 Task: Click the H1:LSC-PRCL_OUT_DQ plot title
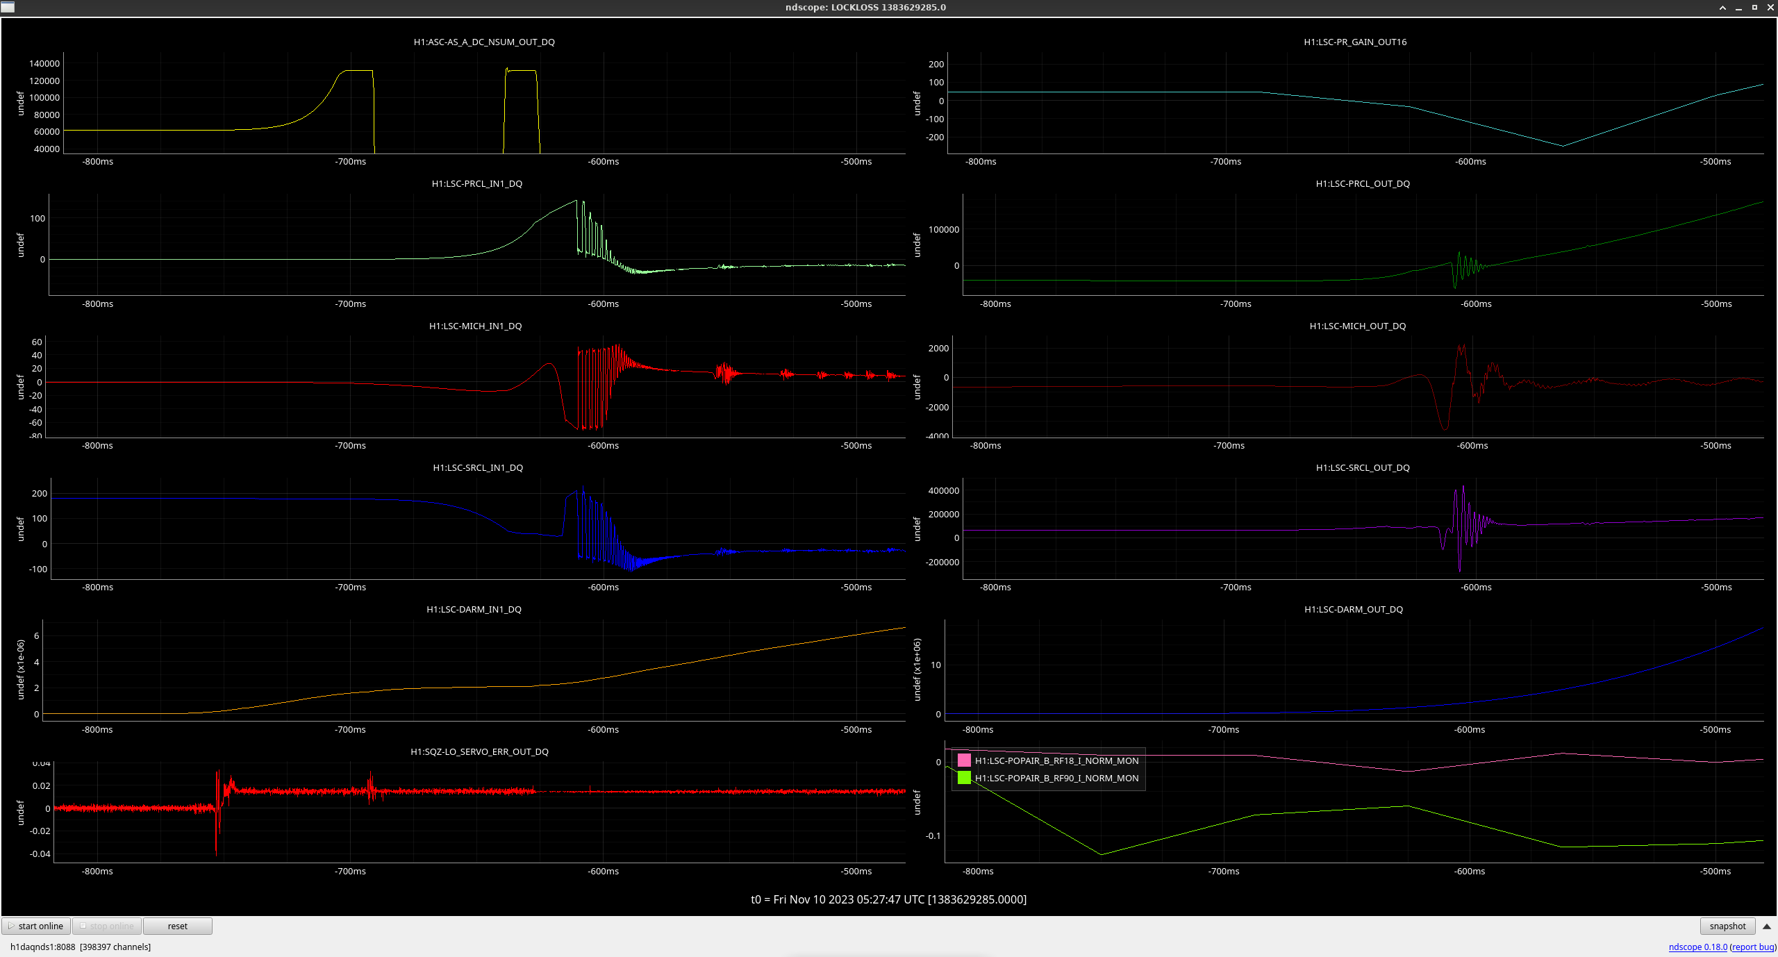pyautogui.click(x=1363, y=183)
